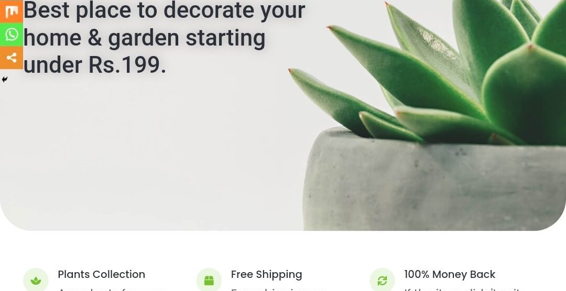Hide the share sidebar with the black arrow

pyautogui.click(x=4, y=80)
